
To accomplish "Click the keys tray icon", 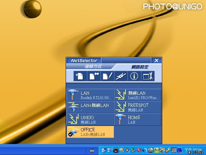I will pos(122,150).
